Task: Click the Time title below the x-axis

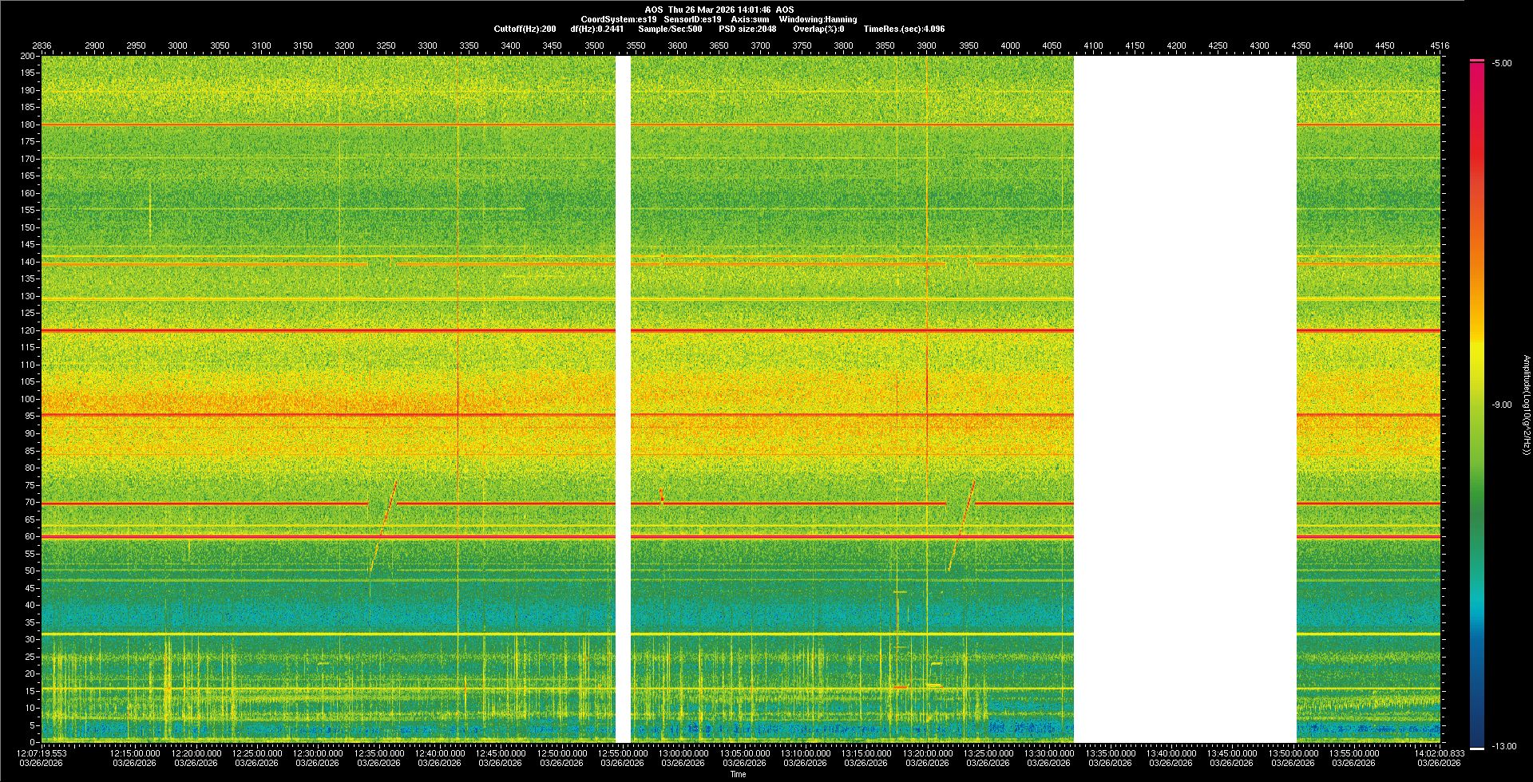Action: coord(738,774)
